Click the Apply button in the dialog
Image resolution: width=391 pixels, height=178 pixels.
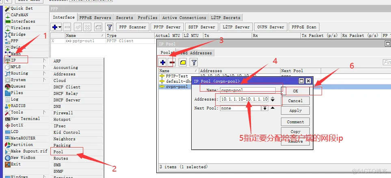[295, 110]
